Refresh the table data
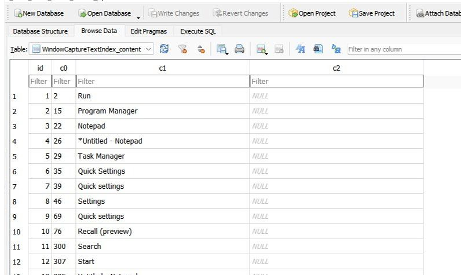This screenshot has width=461, height=275. (x=164, y=49)
